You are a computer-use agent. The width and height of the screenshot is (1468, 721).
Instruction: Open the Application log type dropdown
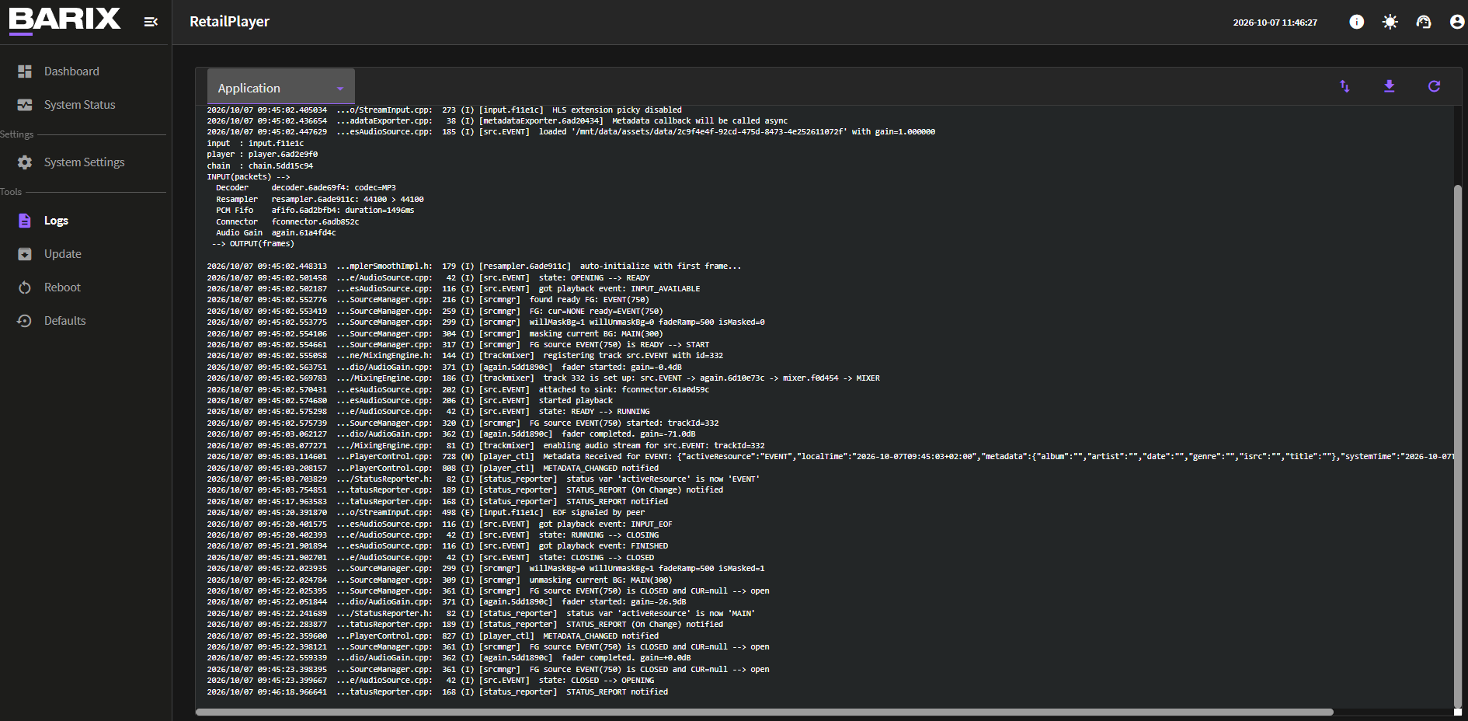click(x=281, y=88)
